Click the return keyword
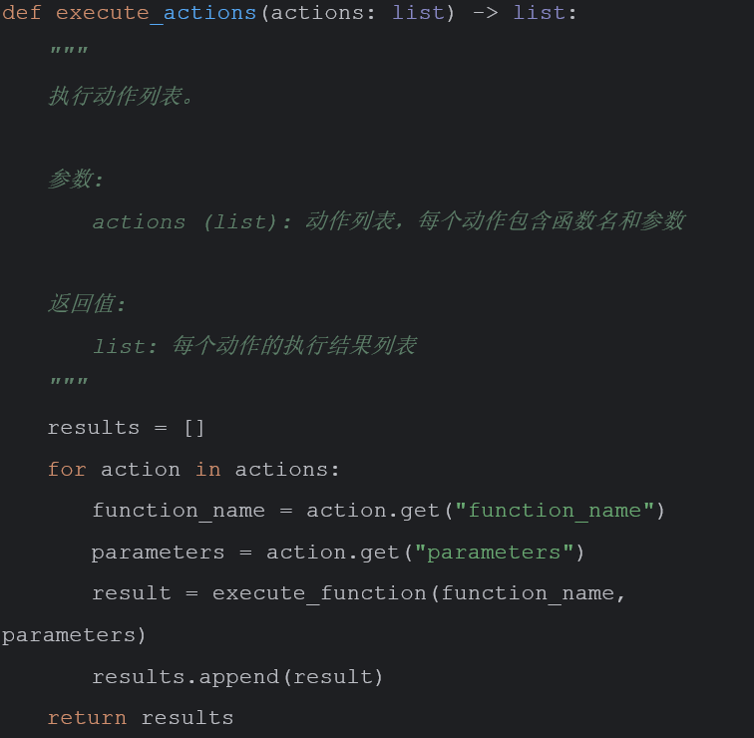Viewport: 754px width, 738px height. (x=87, y=718)
